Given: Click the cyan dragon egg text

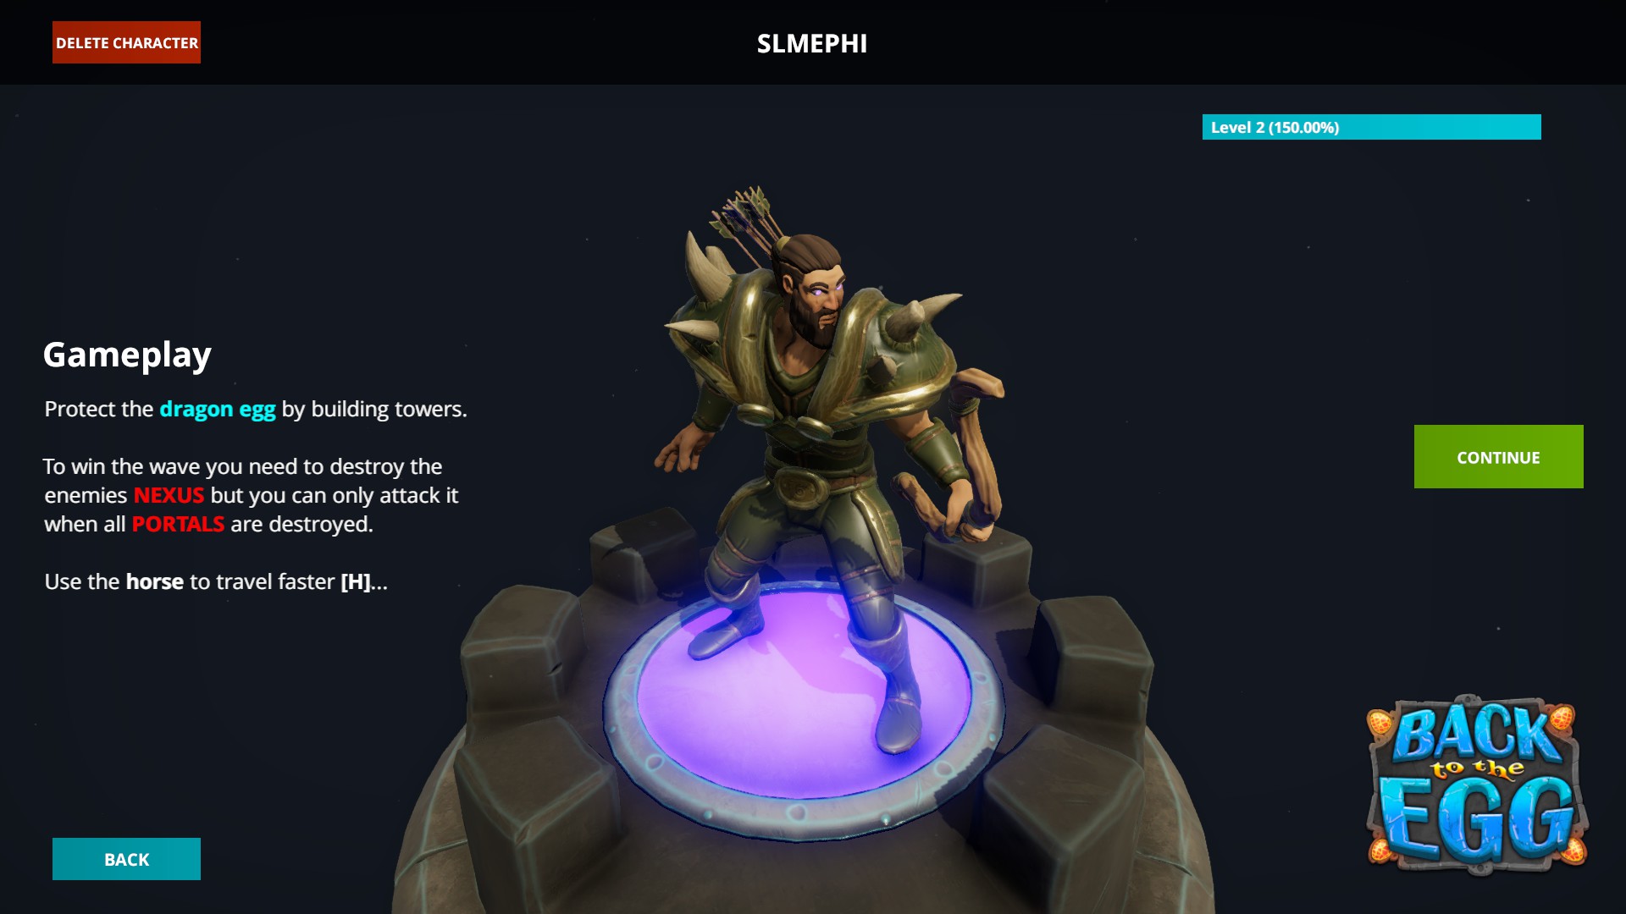Looking at the screenshot, I should point(218,409).
